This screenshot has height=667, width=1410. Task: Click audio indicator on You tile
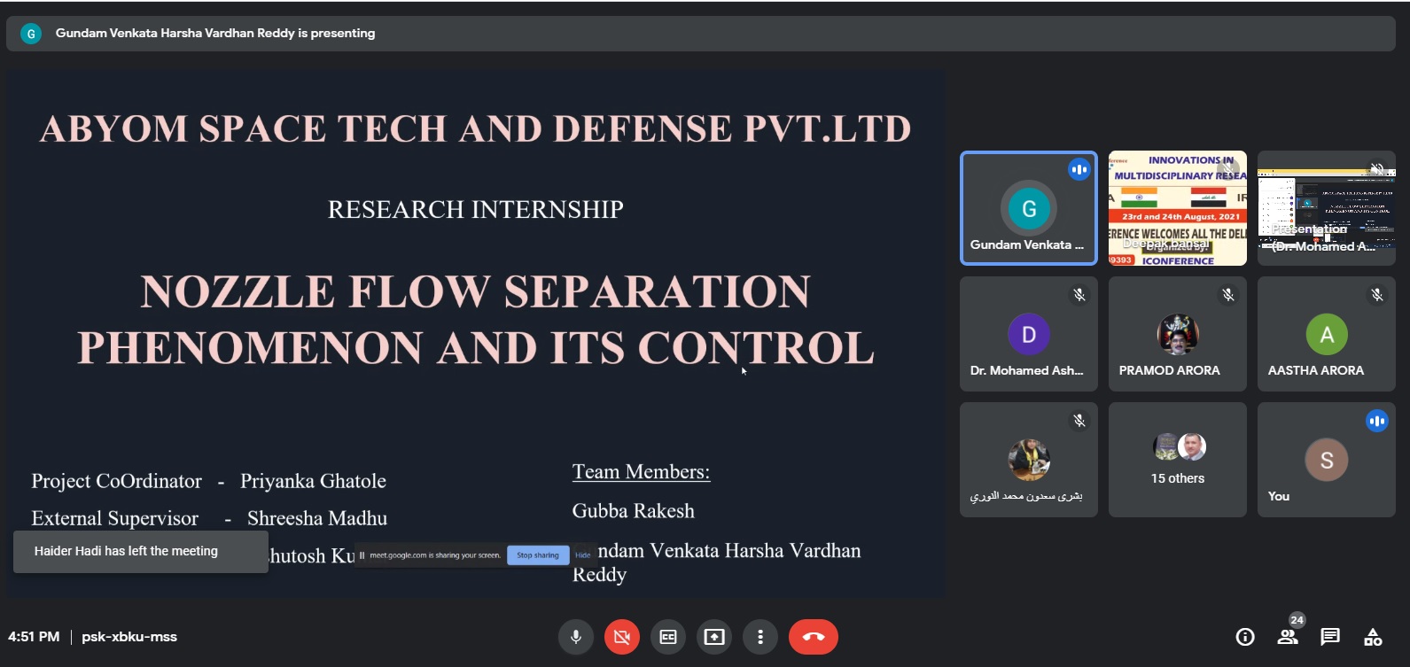1376,421
